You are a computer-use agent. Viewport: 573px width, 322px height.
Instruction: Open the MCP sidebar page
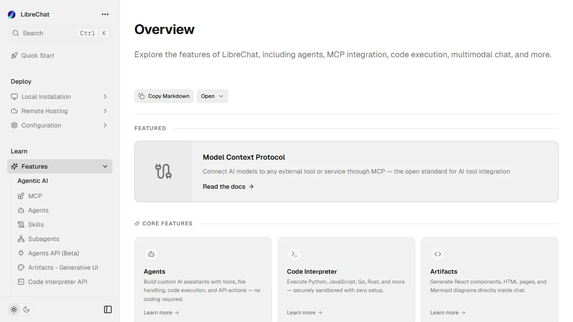tap(63, 196)
